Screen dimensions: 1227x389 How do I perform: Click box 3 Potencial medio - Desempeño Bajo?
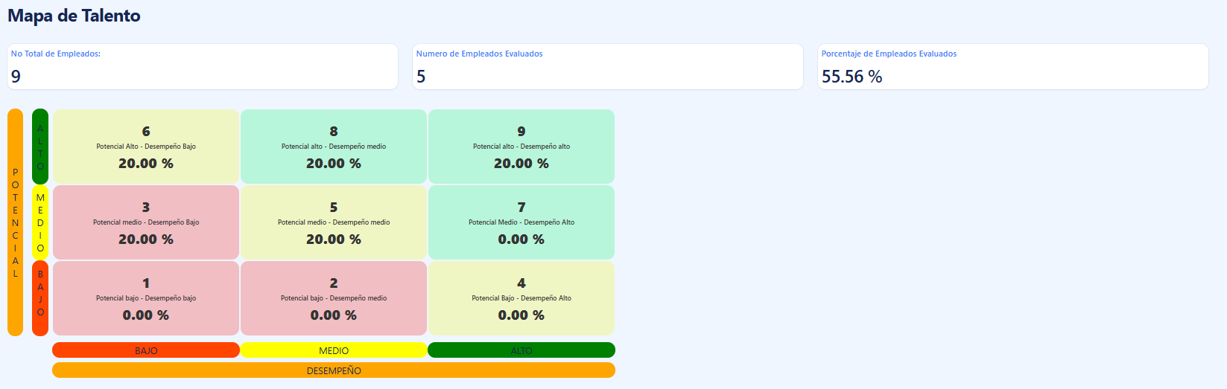[146, 222]
